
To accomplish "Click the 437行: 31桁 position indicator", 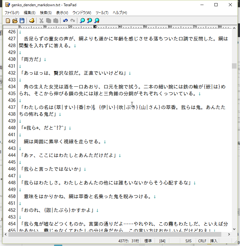I will point(129,241).
